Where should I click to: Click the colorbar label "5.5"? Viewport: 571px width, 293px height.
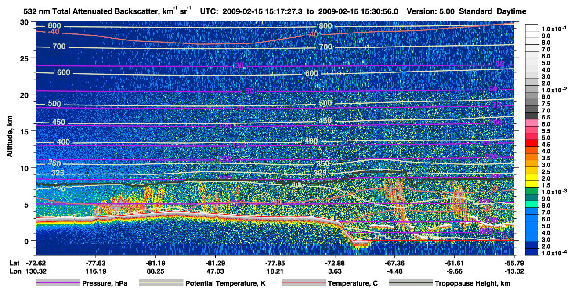coord(546,131)
